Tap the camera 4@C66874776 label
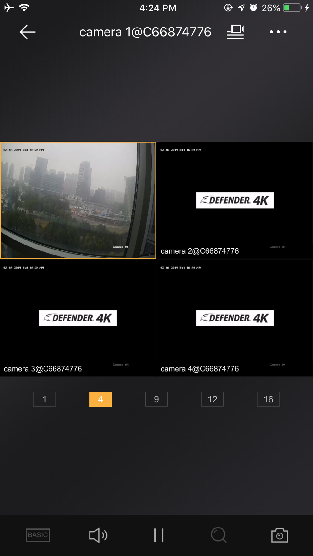Image resolution: width=313 pixels, height=556 pixels. (200, 369)
